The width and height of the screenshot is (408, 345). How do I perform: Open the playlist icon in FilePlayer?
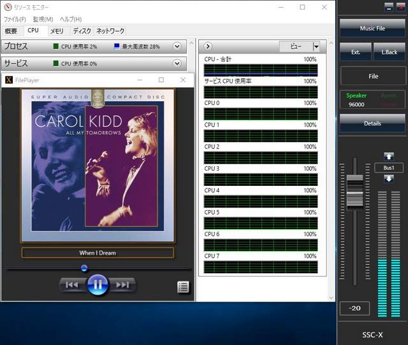click(x=183, y=286)
